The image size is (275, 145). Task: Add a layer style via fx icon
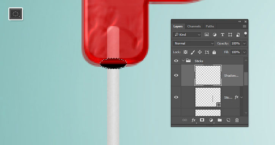tap(193, 120)
